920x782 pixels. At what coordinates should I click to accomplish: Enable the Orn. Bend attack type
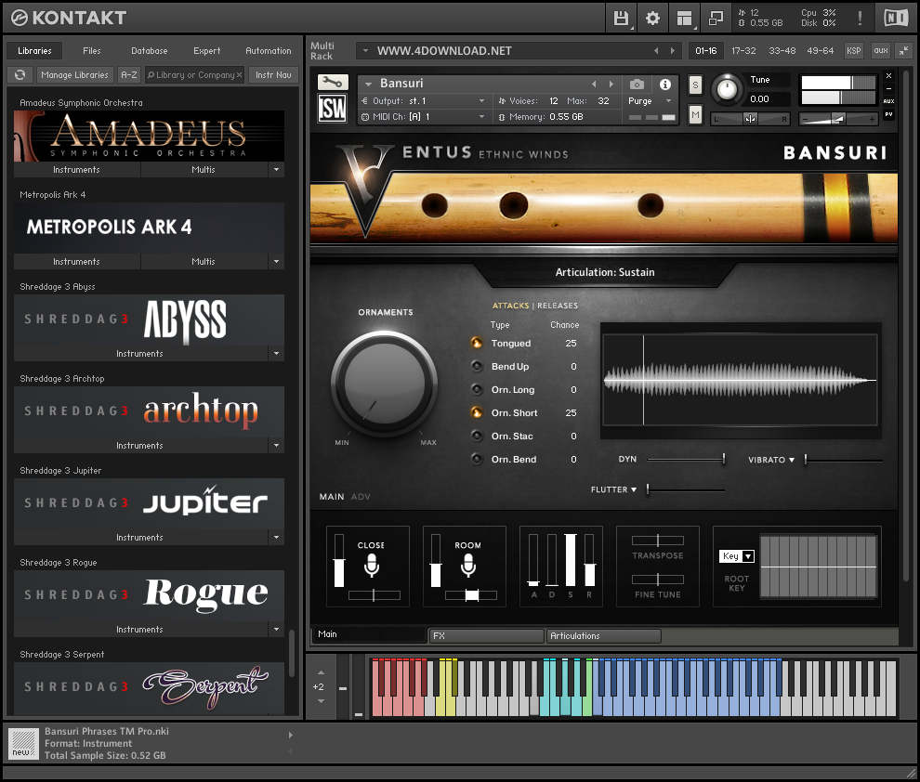click(x=477, y=459)
